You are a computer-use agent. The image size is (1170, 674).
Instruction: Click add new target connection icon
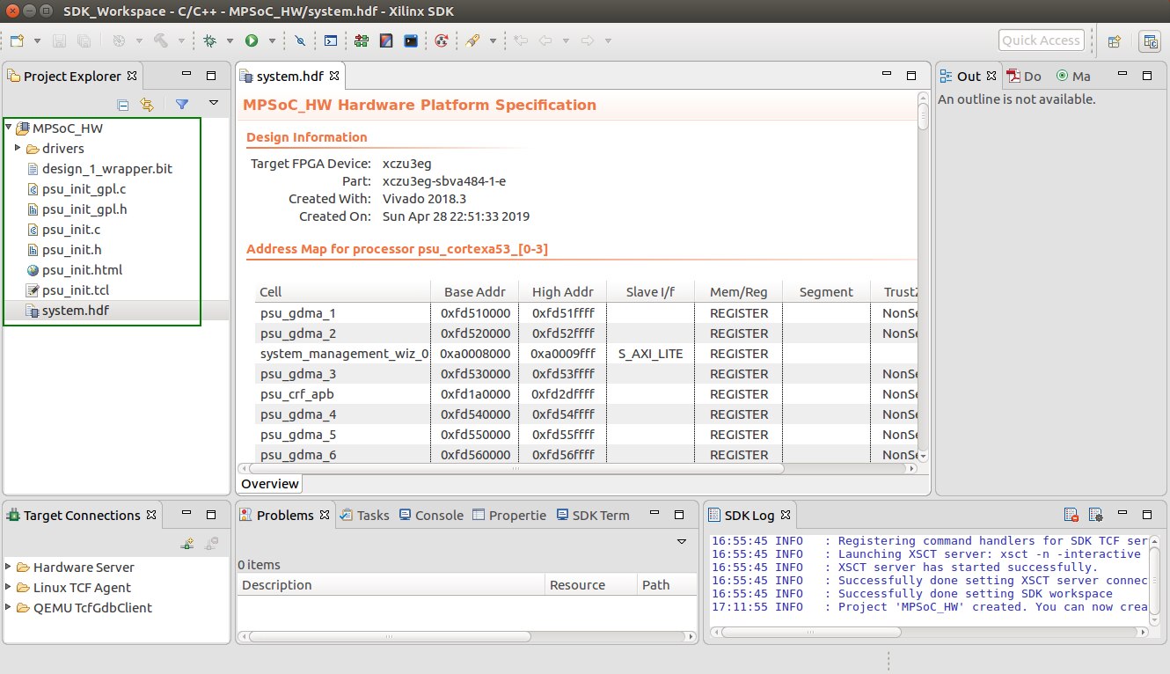point(187,544)
